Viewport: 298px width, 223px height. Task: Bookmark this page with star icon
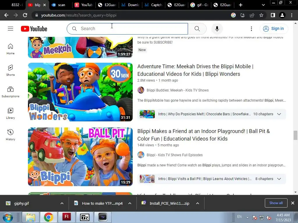click(261, 15)
